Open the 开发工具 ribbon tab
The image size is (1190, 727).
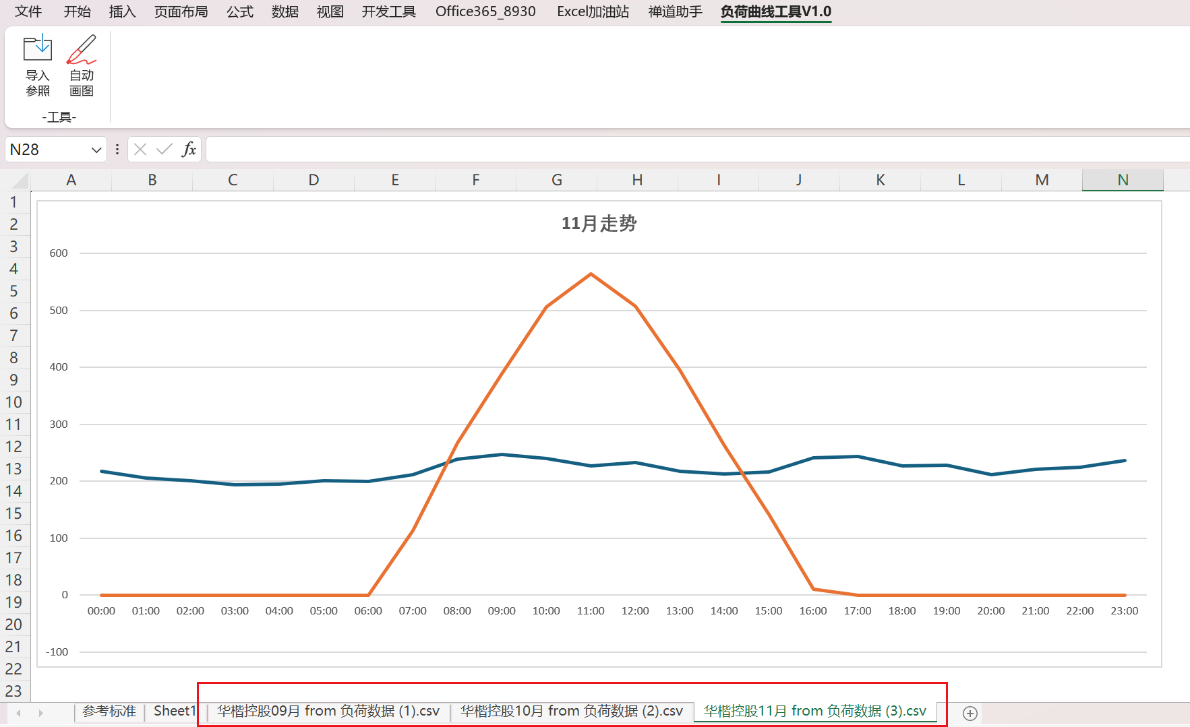click(x=389, y=11)
